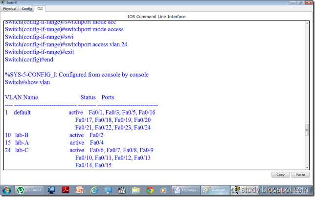Screen dimensions: 315x197
Task: Click the scrollbar thumb in the CLI pane
Action: [x=307, y=130]
